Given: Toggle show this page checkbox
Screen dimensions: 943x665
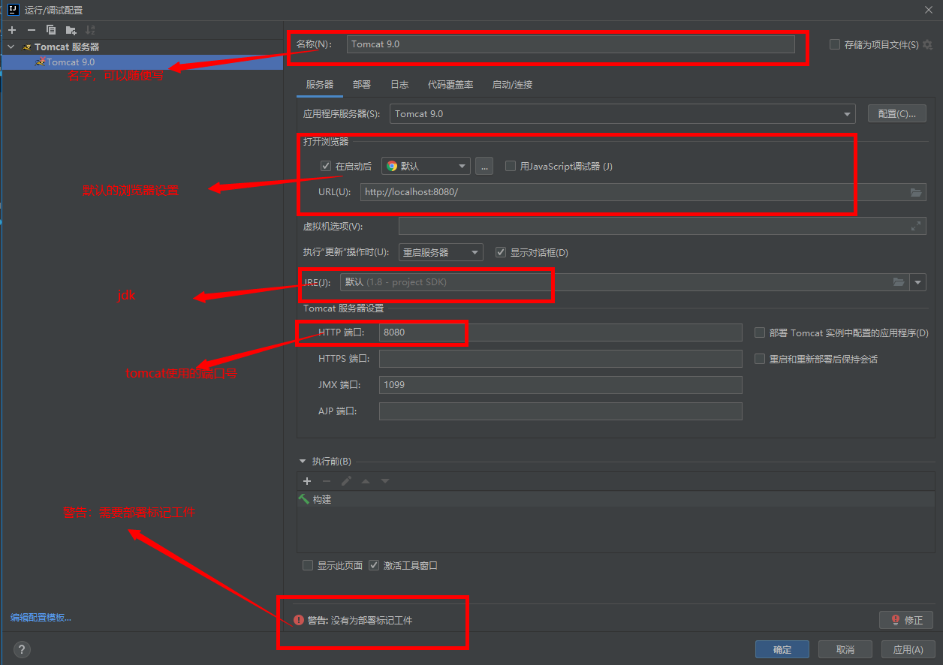Looking at the screenshot, I should (308, 566).
